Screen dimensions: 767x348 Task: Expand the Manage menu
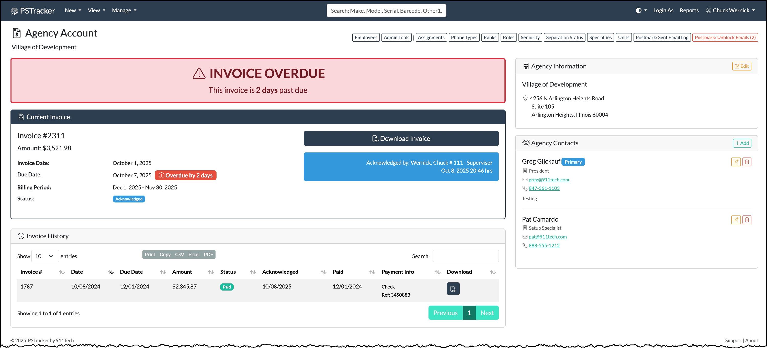[x=124, y=10]
